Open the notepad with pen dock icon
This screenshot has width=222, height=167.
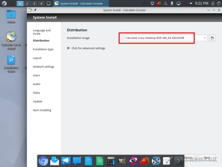pos(167,161)
